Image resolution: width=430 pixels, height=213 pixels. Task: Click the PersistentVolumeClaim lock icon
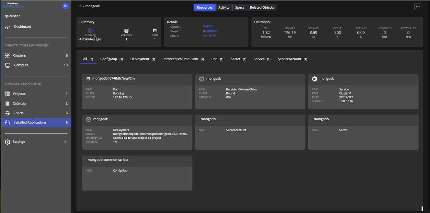pos(201,79)
